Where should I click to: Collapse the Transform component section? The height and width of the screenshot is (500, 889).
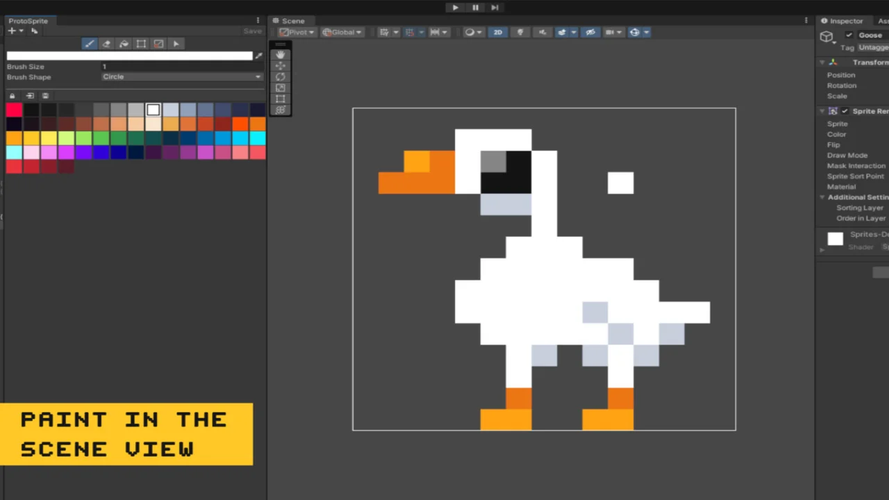coord(821,62)
